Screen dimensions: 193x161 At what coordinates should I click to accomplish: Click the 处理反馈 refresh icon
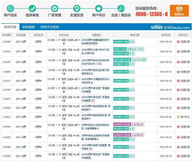click(x=77, y=9)
